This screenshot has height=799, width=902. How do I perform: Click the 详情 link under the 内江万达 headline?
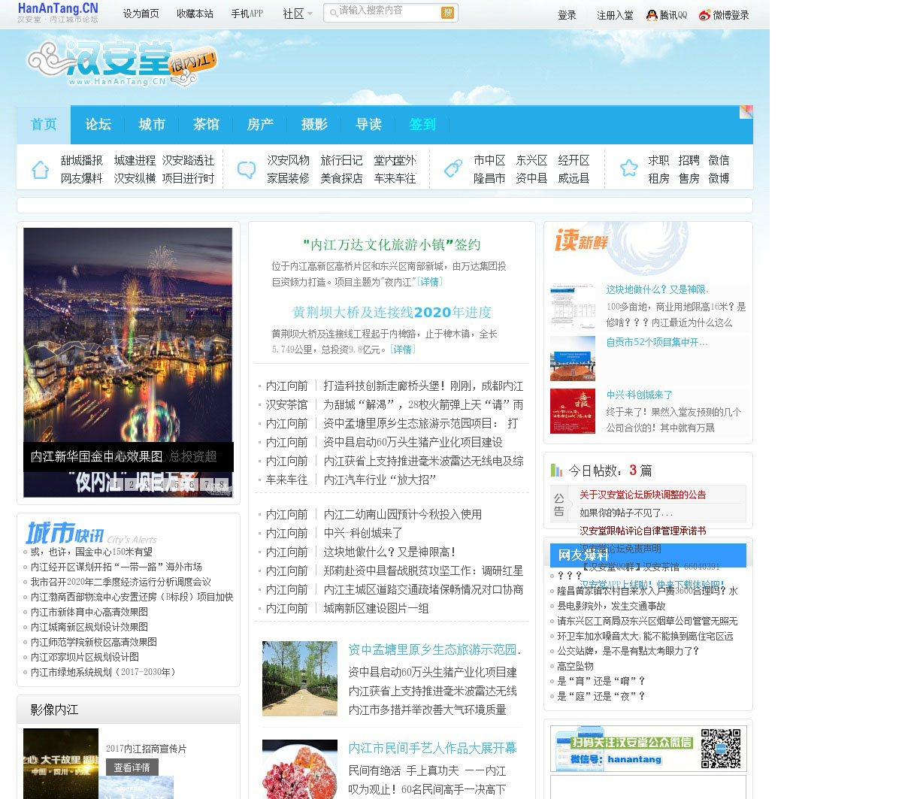tap(430, 282)
